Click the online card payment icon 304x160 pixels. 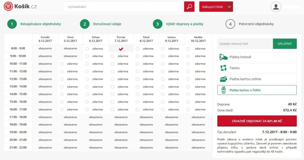point(223,79)
